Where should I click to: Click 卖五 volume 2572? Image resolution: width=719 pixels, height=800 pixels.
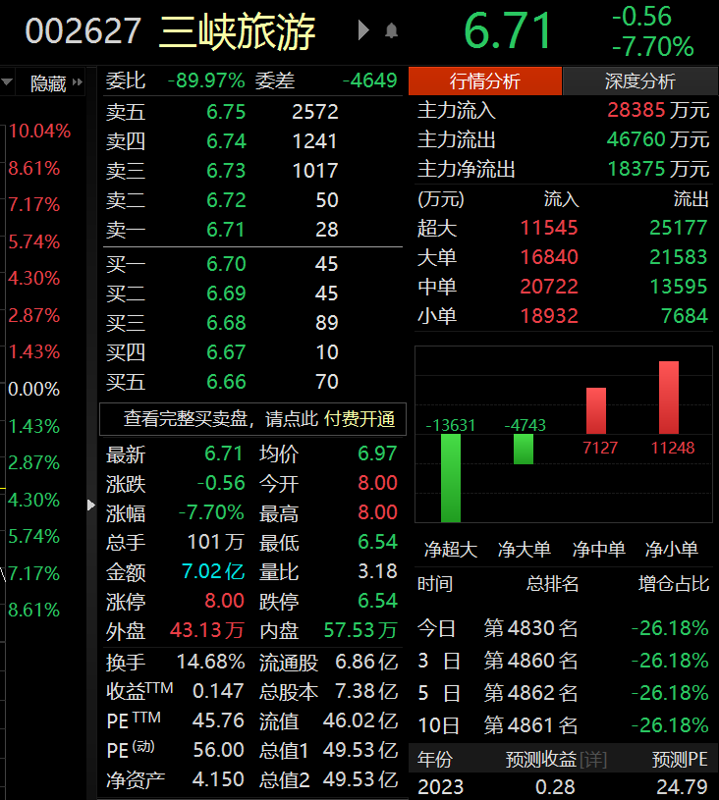click(315, 112)
